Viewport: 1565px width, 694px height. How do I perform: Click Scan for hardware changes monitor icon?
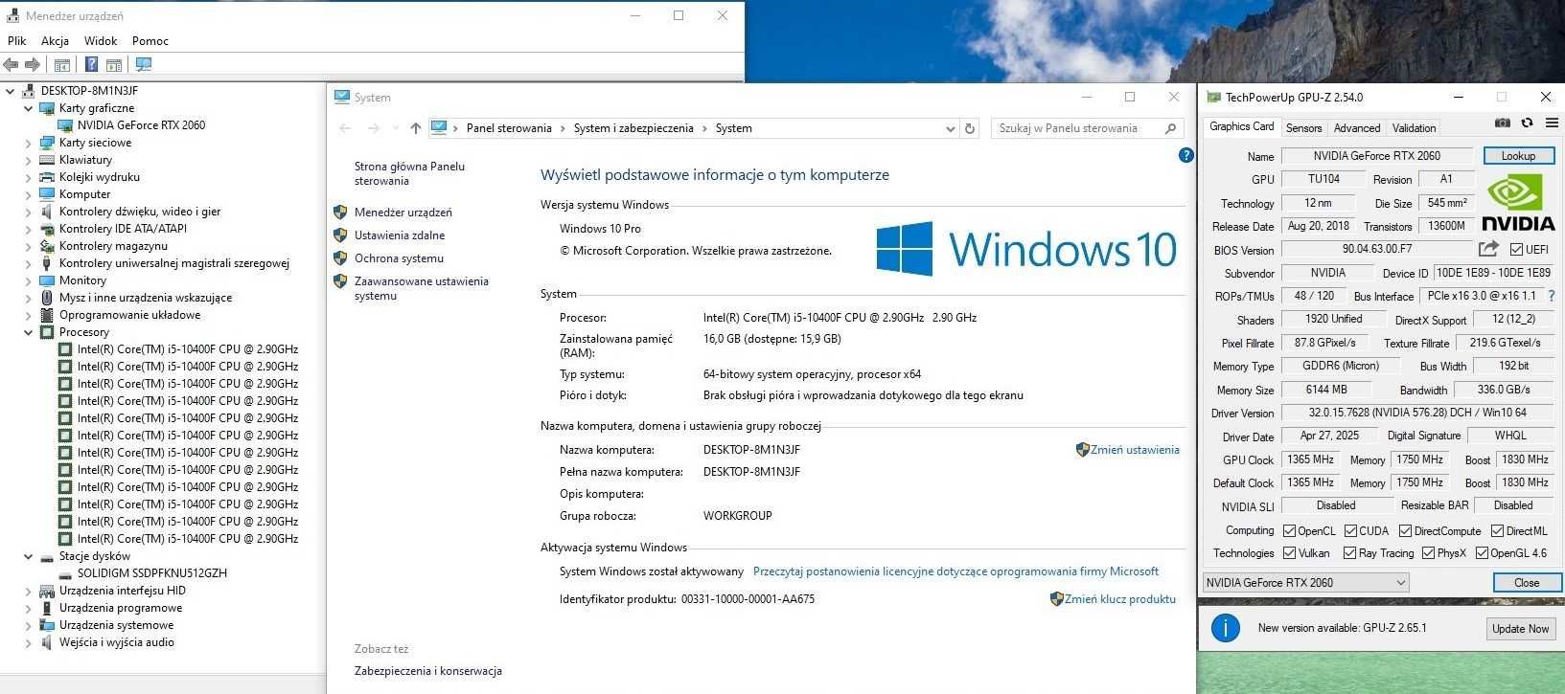point(144,64)
